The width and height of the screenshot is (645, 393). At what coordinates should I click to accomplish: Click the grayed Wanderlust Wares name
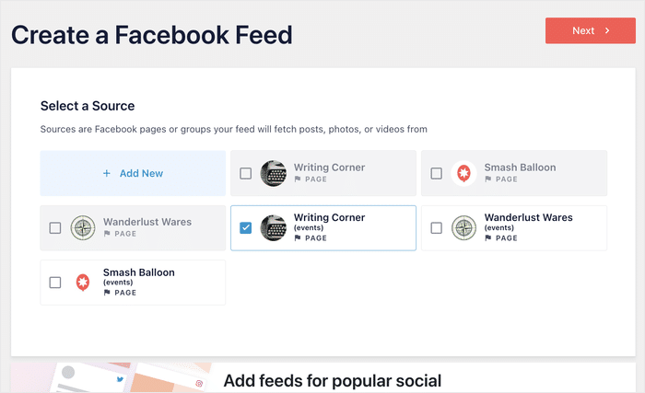click(147, 222)
